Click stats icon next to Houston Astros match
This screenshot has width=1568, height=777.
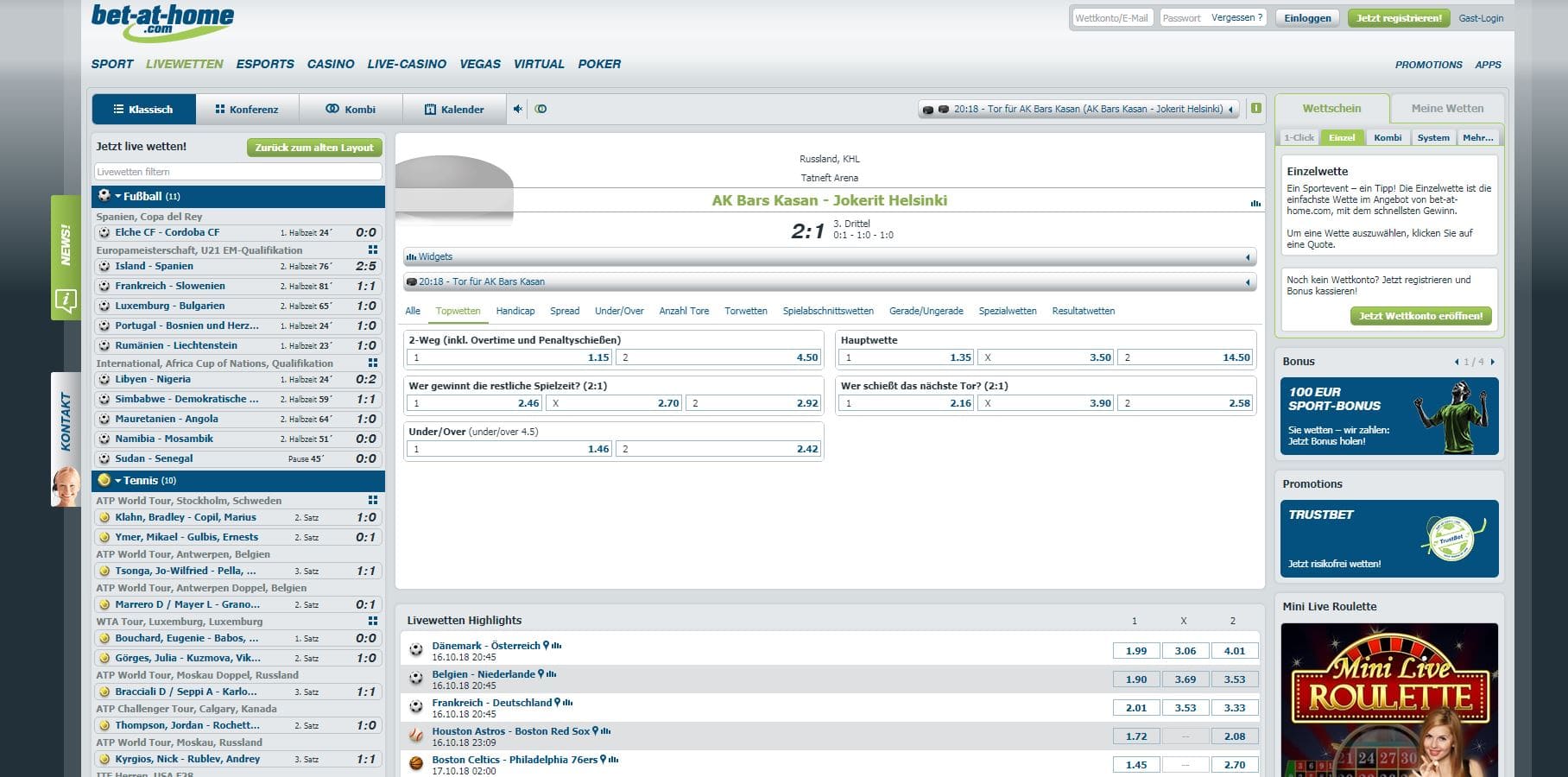pyautogui.click(x=606, y=731)
